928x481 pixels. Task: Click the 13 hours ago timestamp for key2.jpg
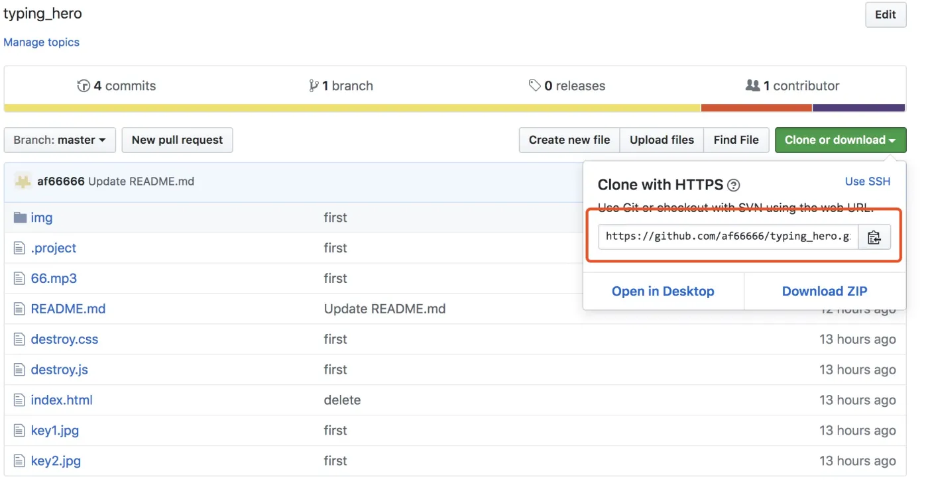[858, 461]
